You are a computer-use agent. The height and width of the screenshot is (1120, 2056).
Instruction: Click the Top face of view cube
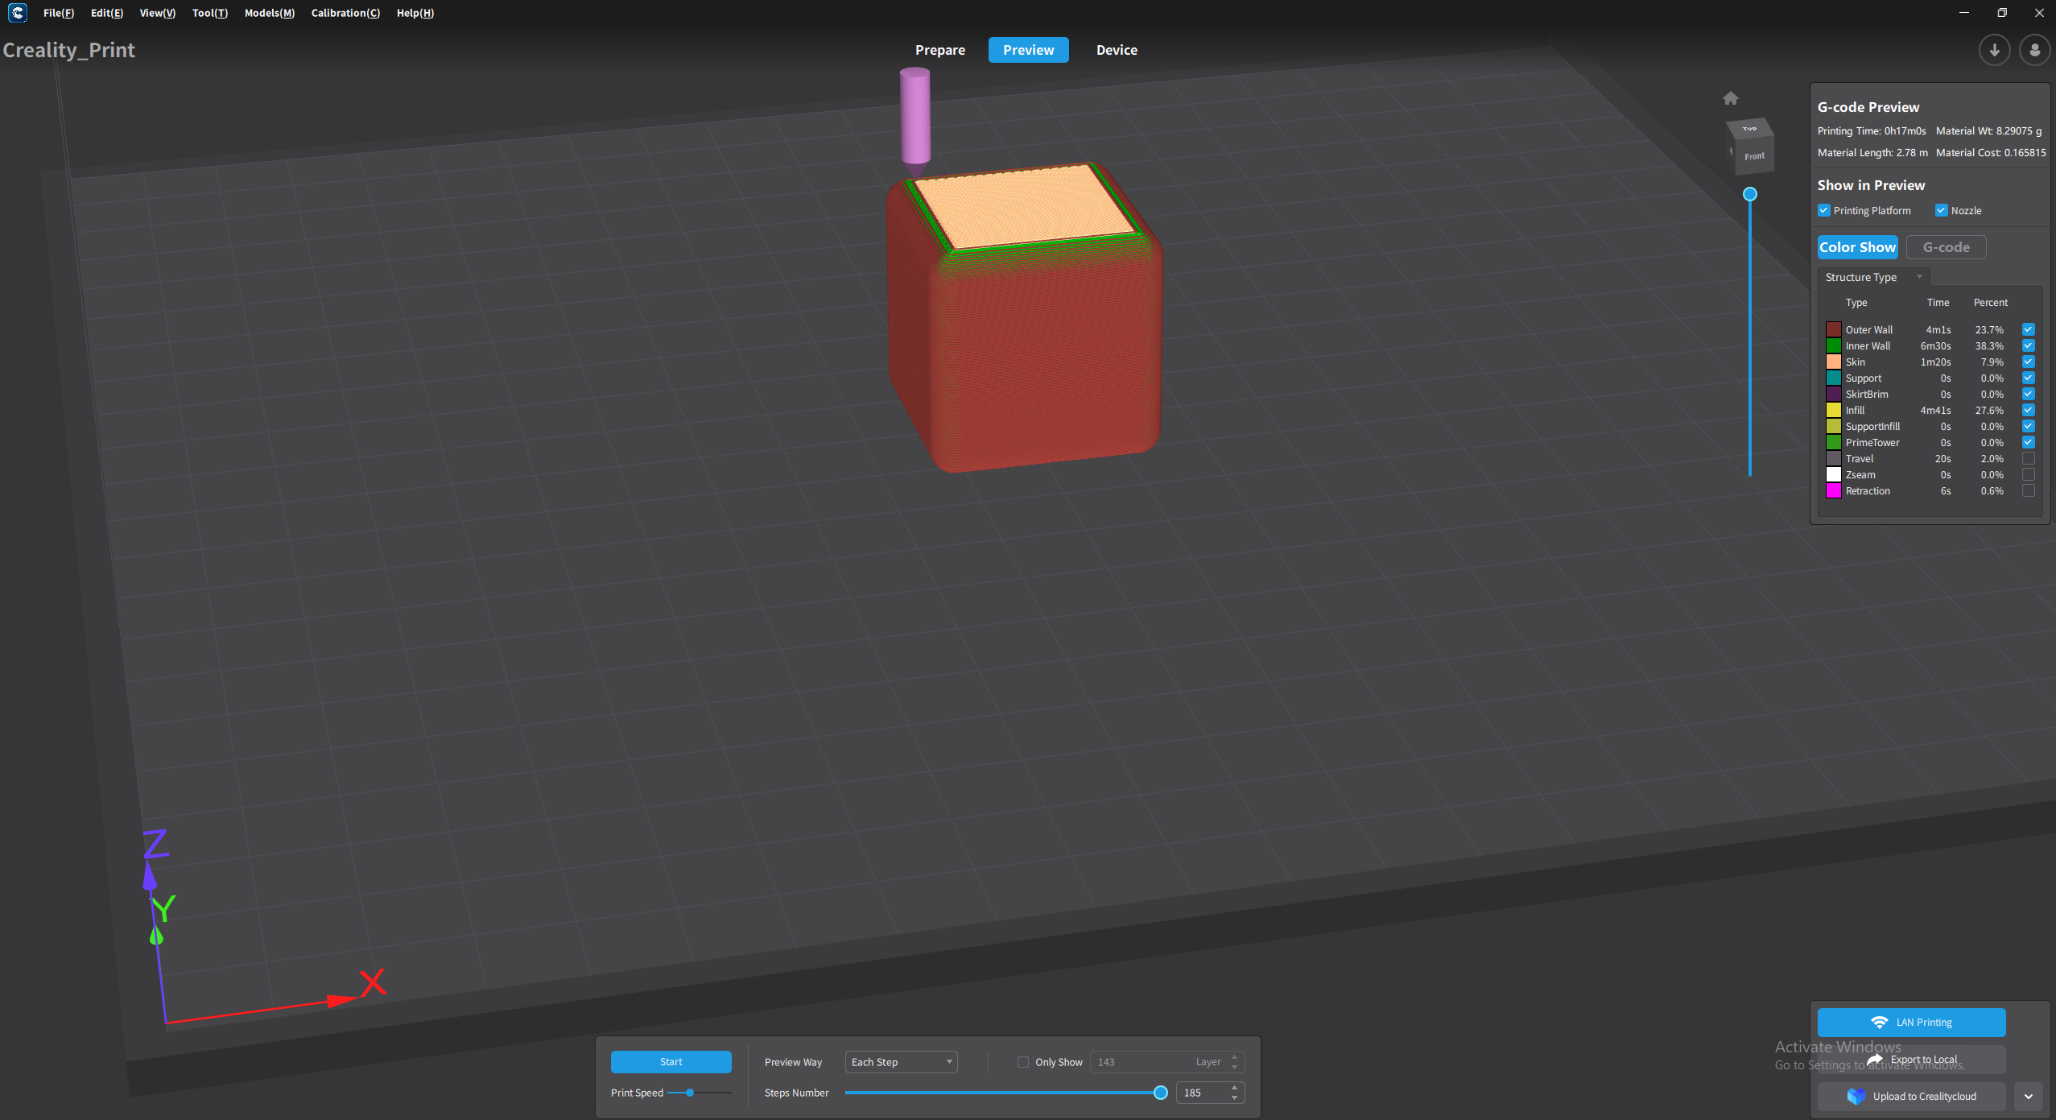point(1749,129)
